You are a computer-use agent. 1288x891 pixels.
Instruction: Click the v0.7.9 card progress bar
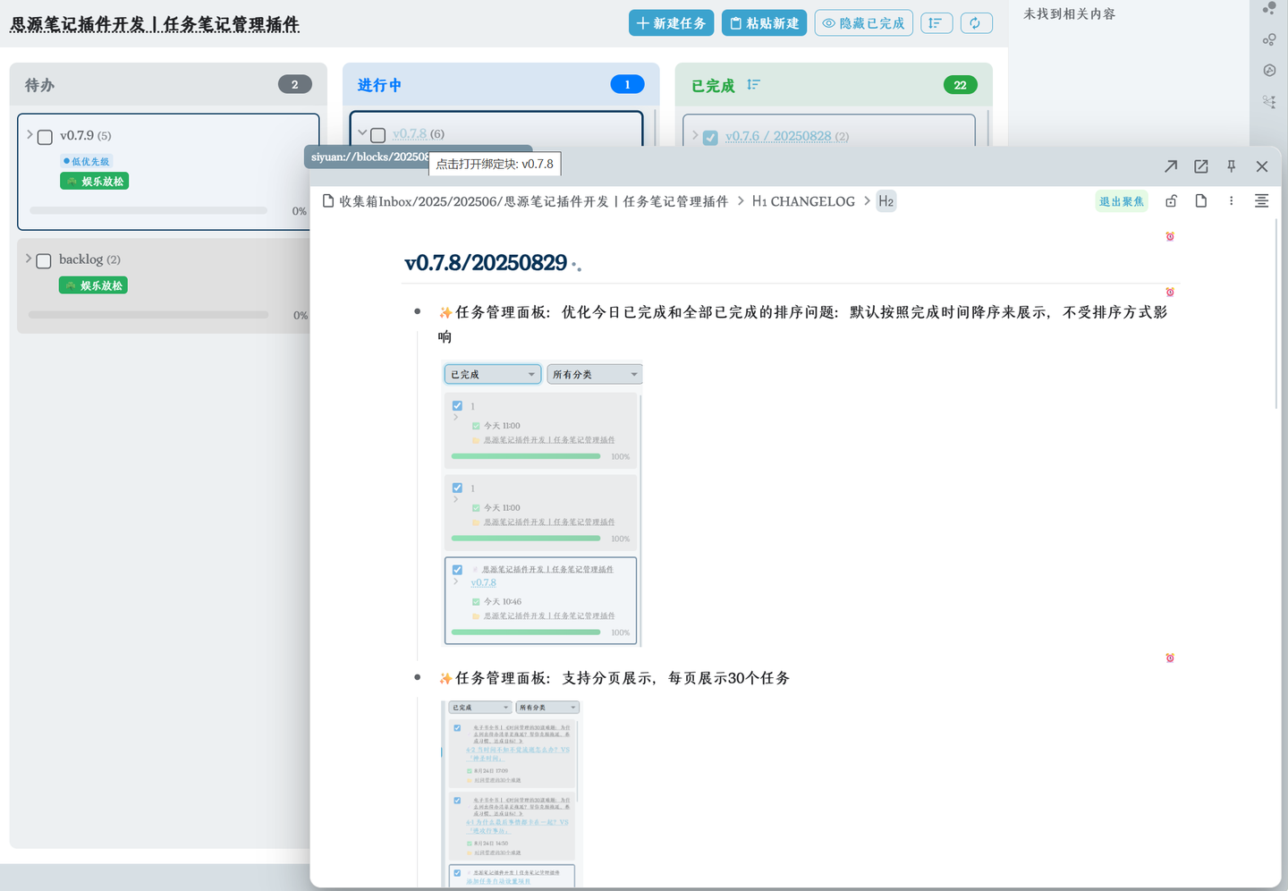click(148, 211)
